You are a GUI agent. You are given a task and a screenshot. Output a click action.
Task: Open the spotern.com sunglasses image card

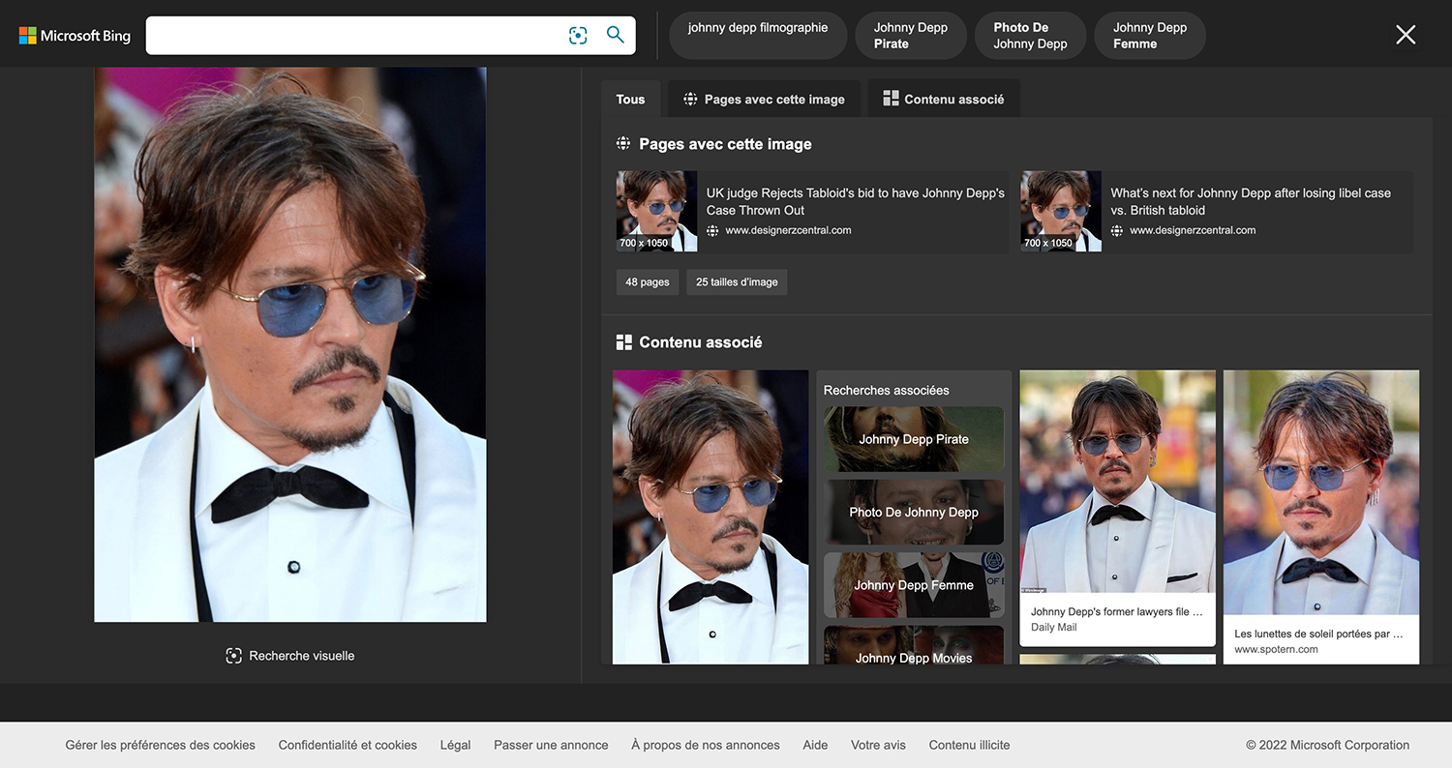coord(1321,517)
